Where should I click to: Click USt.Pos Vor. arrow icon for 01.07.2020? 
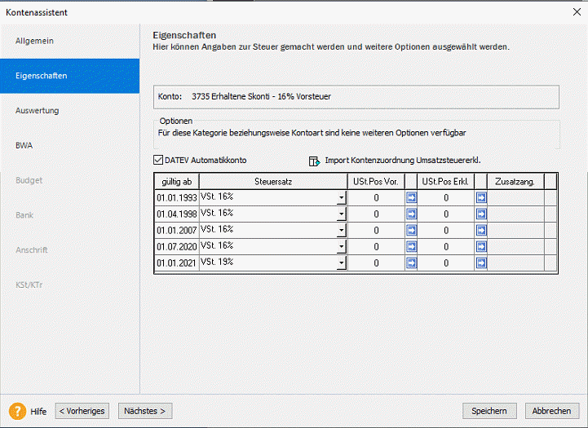411,246
